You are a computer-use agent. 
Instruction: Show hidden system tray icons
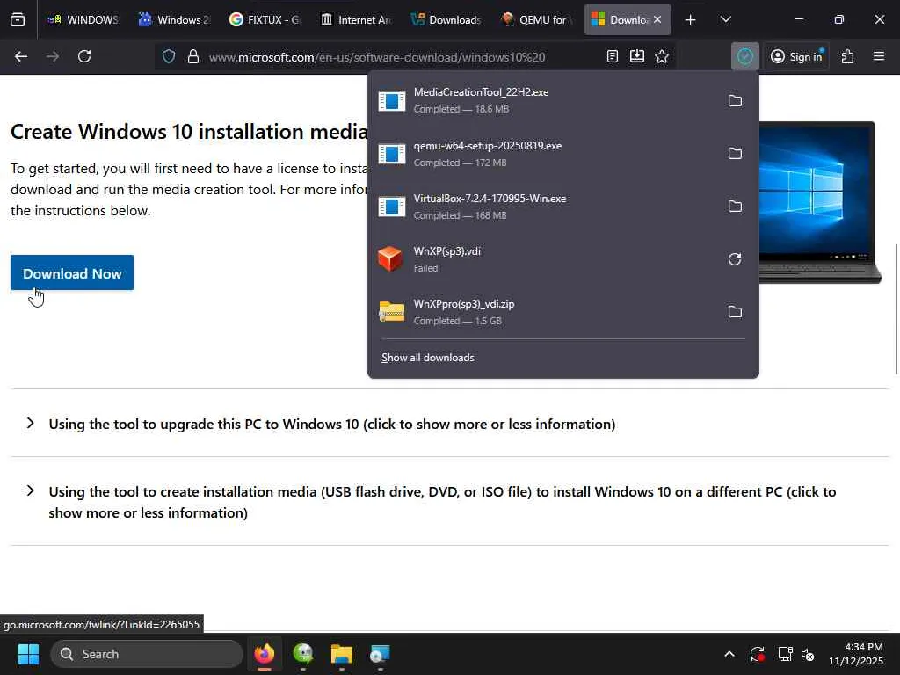pos(729,654)
